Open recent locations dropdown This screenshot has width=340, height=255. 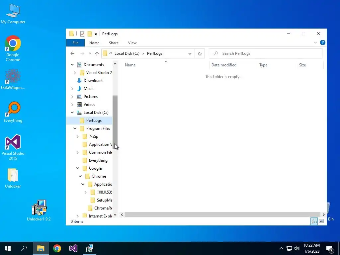[90, 53]
